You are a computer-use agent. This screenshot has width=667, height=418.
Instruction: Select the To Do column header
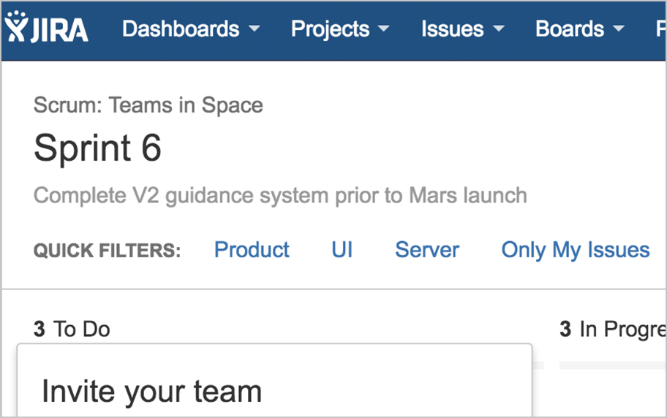click(72, 329)
